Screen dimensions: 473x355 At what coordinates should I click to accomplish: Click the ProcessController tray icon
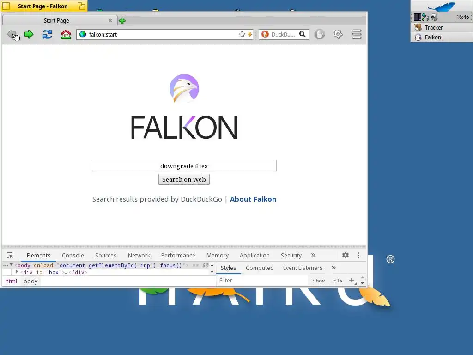pos(417,17)
